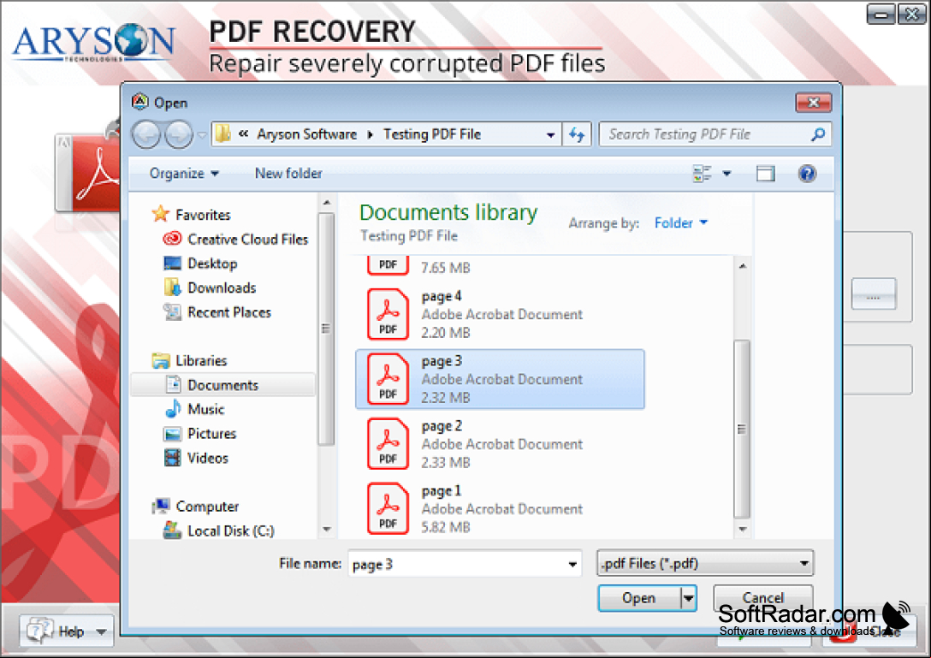
Task: Click the page 4 PDF icon
Action: coord(388,314)
